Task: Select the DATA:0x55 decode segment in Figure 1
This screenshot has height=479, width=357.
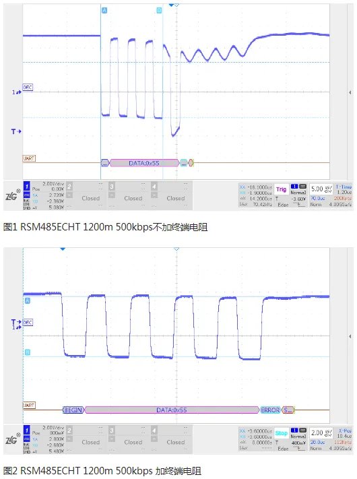Action: pos(144,163)
